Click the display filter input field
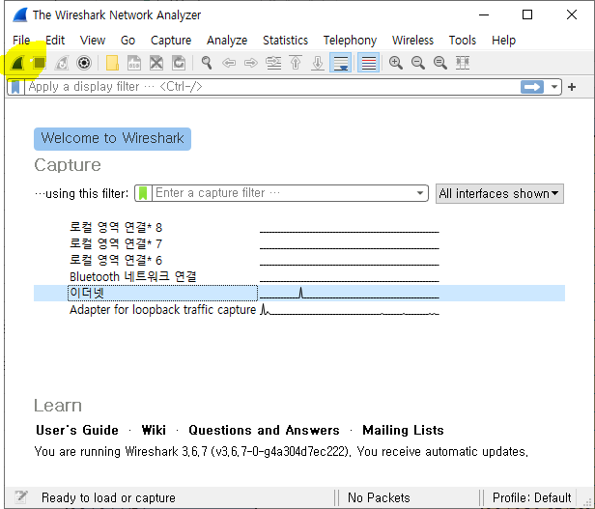595x509 pixels. pyautogui.click(x=272, y=87)
